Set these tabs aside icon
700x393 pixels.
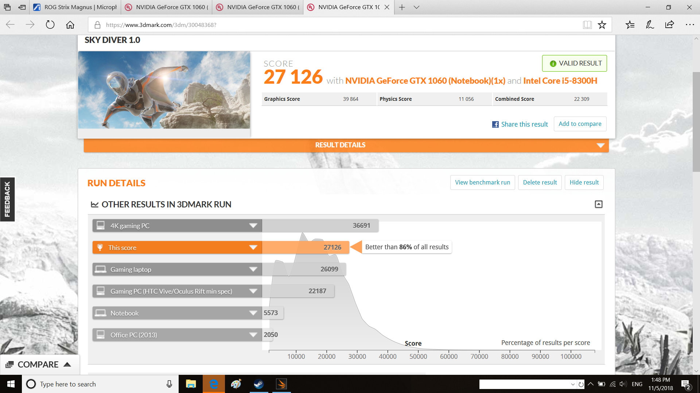tap(22, 7)
